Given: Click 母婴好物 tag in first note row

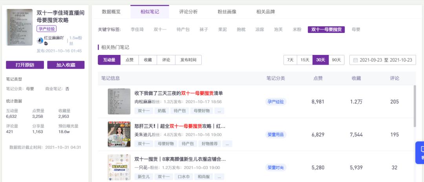Looking at the screenshot, I should [x=201, y=111].
